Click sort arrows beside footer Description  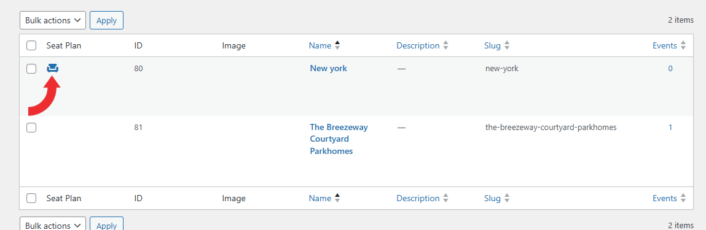click(445, 198)
